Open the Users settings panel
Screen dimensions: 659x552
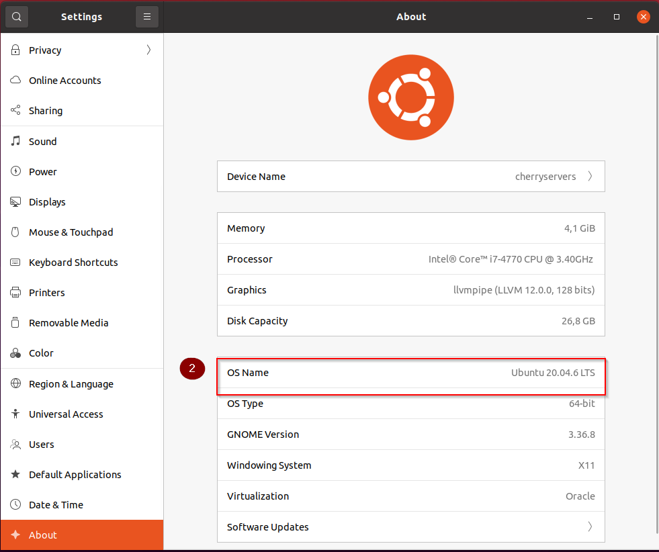tap(40, 444)
